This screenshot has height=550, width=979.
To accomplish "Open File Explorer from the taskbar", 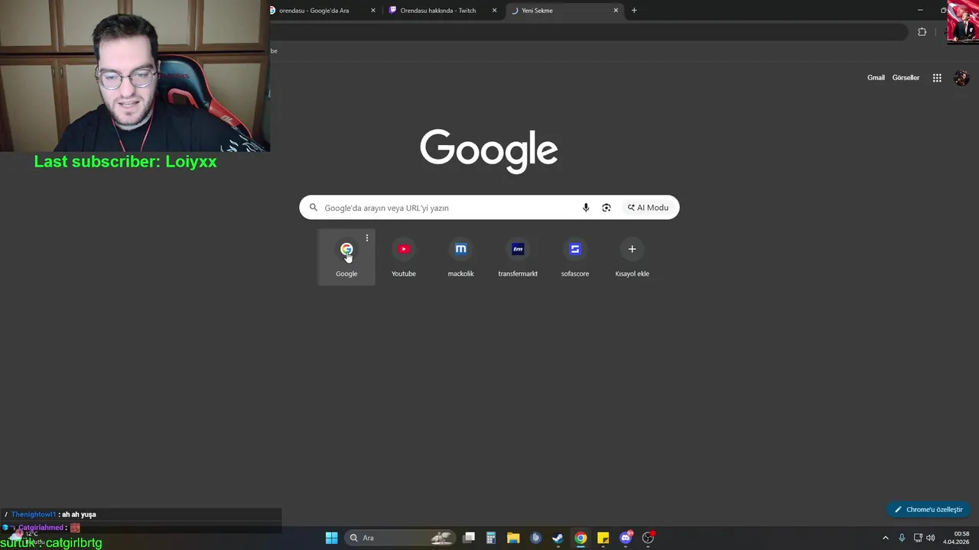I will pyautogui.click(x=513, y=538).
